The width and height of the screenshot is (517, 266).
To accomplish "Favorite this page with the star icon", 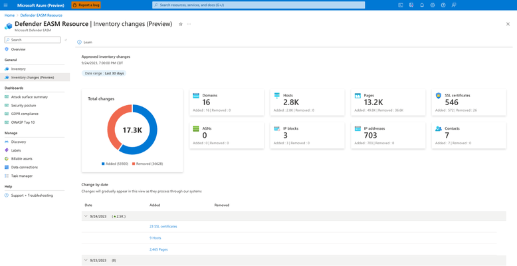I will pos(181,24).
